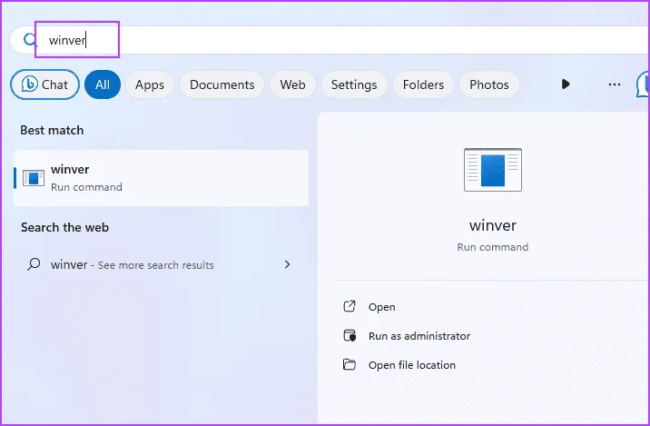Click the Open file location folder icon
The height and width of the screenshot is (426, 650).
(350, 364)
